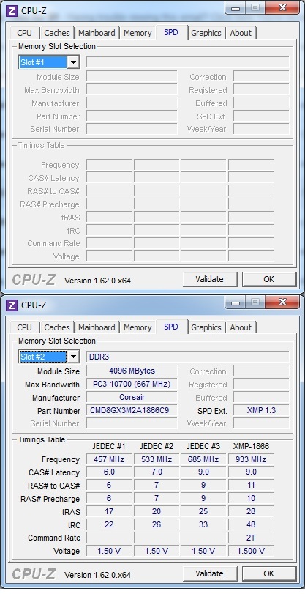Click the XMP RAS# Precharge value 10
The height and width of the screenshot is (594, 305).
251,498
